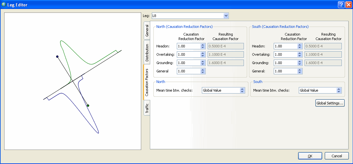
Task: Click North General reduction factor stepper
Action: tap(202, 71)
